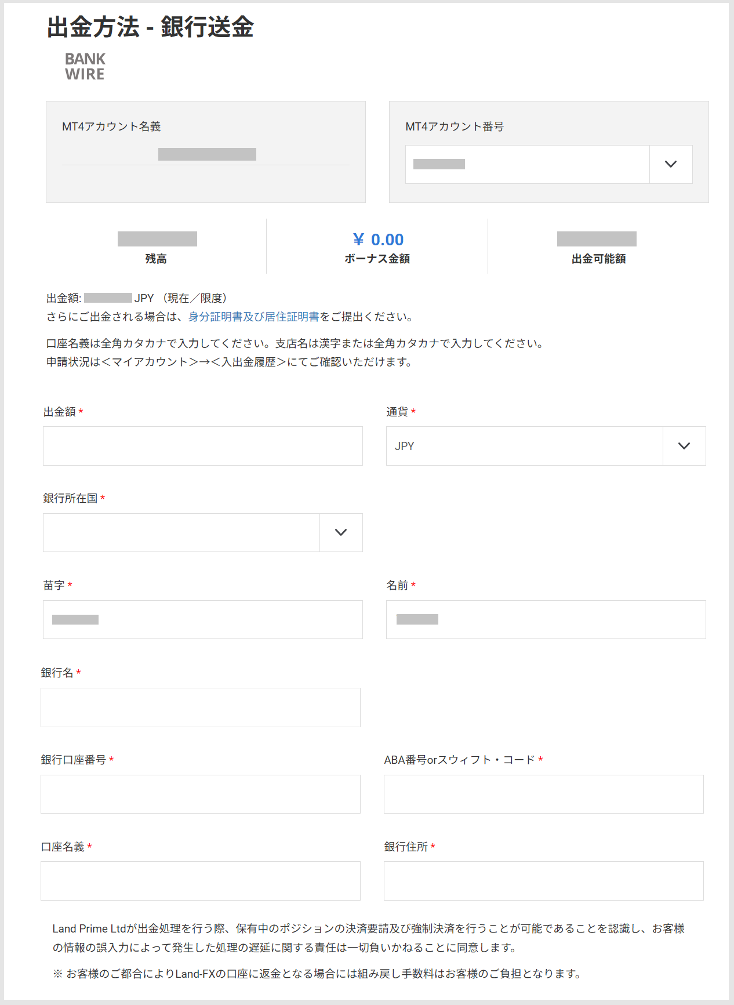The height and width of the screenshot is (1005, 734).
Task: Click the BANK WIRE logo
Action: point(85,67)
